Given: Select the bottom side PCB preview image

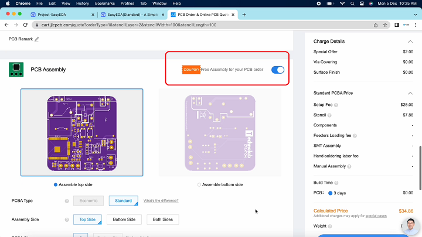Looking at the screenshot, I should (x=220, y=132).
